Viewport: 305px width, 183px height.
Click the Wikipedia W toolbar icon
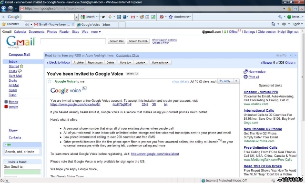pyautogui.click(x=103, y=17)
